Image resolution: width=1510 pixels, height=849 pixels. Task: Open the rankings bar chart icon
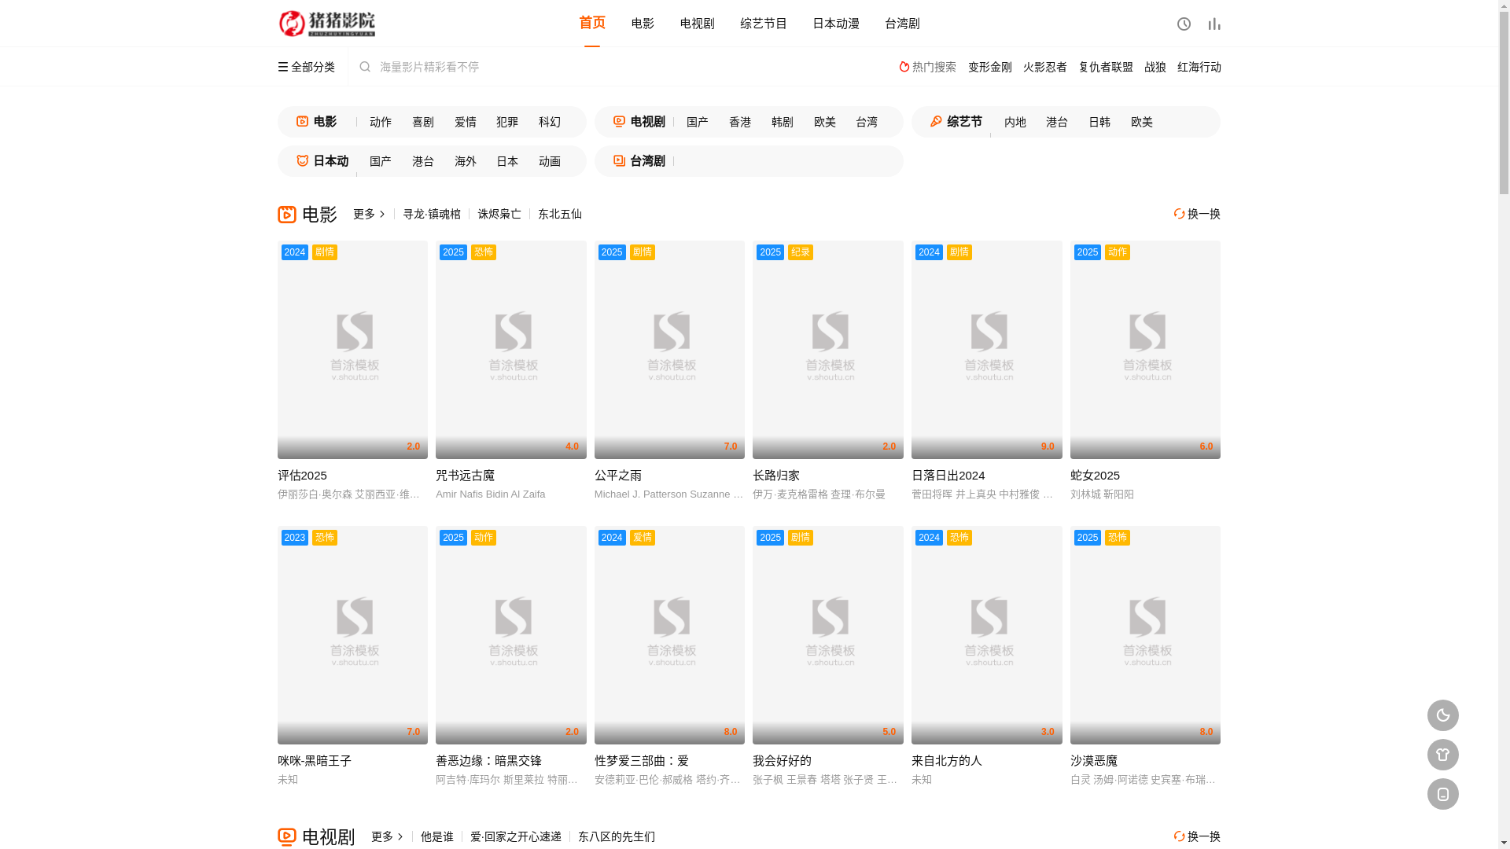tap(1214, 24)
